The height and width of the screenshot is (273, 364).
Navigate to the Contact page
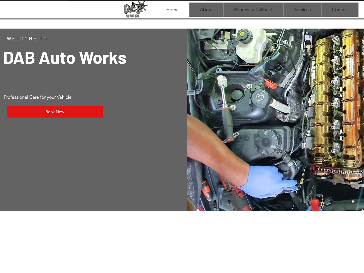340,10
